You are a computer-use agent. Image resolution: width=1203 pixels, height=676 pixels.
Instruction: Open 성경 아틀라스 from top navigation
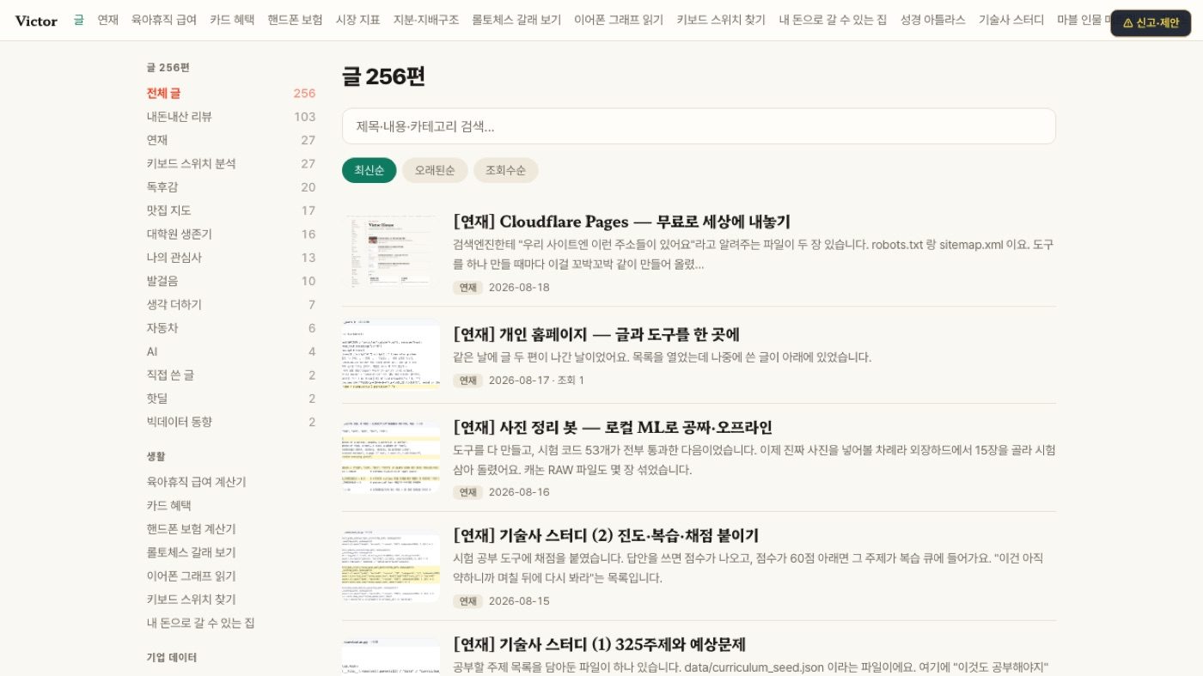[933, 20]
